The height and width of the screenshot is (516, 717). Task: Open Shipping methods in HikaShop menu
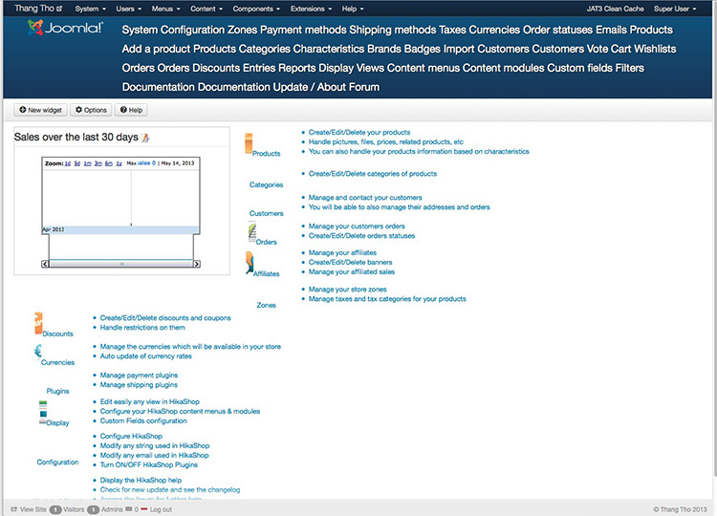coord(392,30)
